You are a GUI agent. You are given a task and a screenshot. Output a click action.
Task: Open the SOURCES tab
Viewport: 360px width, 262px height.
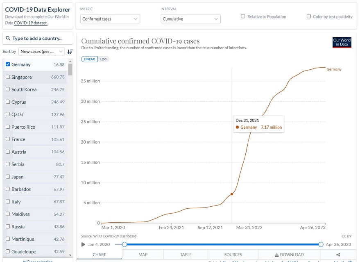click(x=233, y=255)
